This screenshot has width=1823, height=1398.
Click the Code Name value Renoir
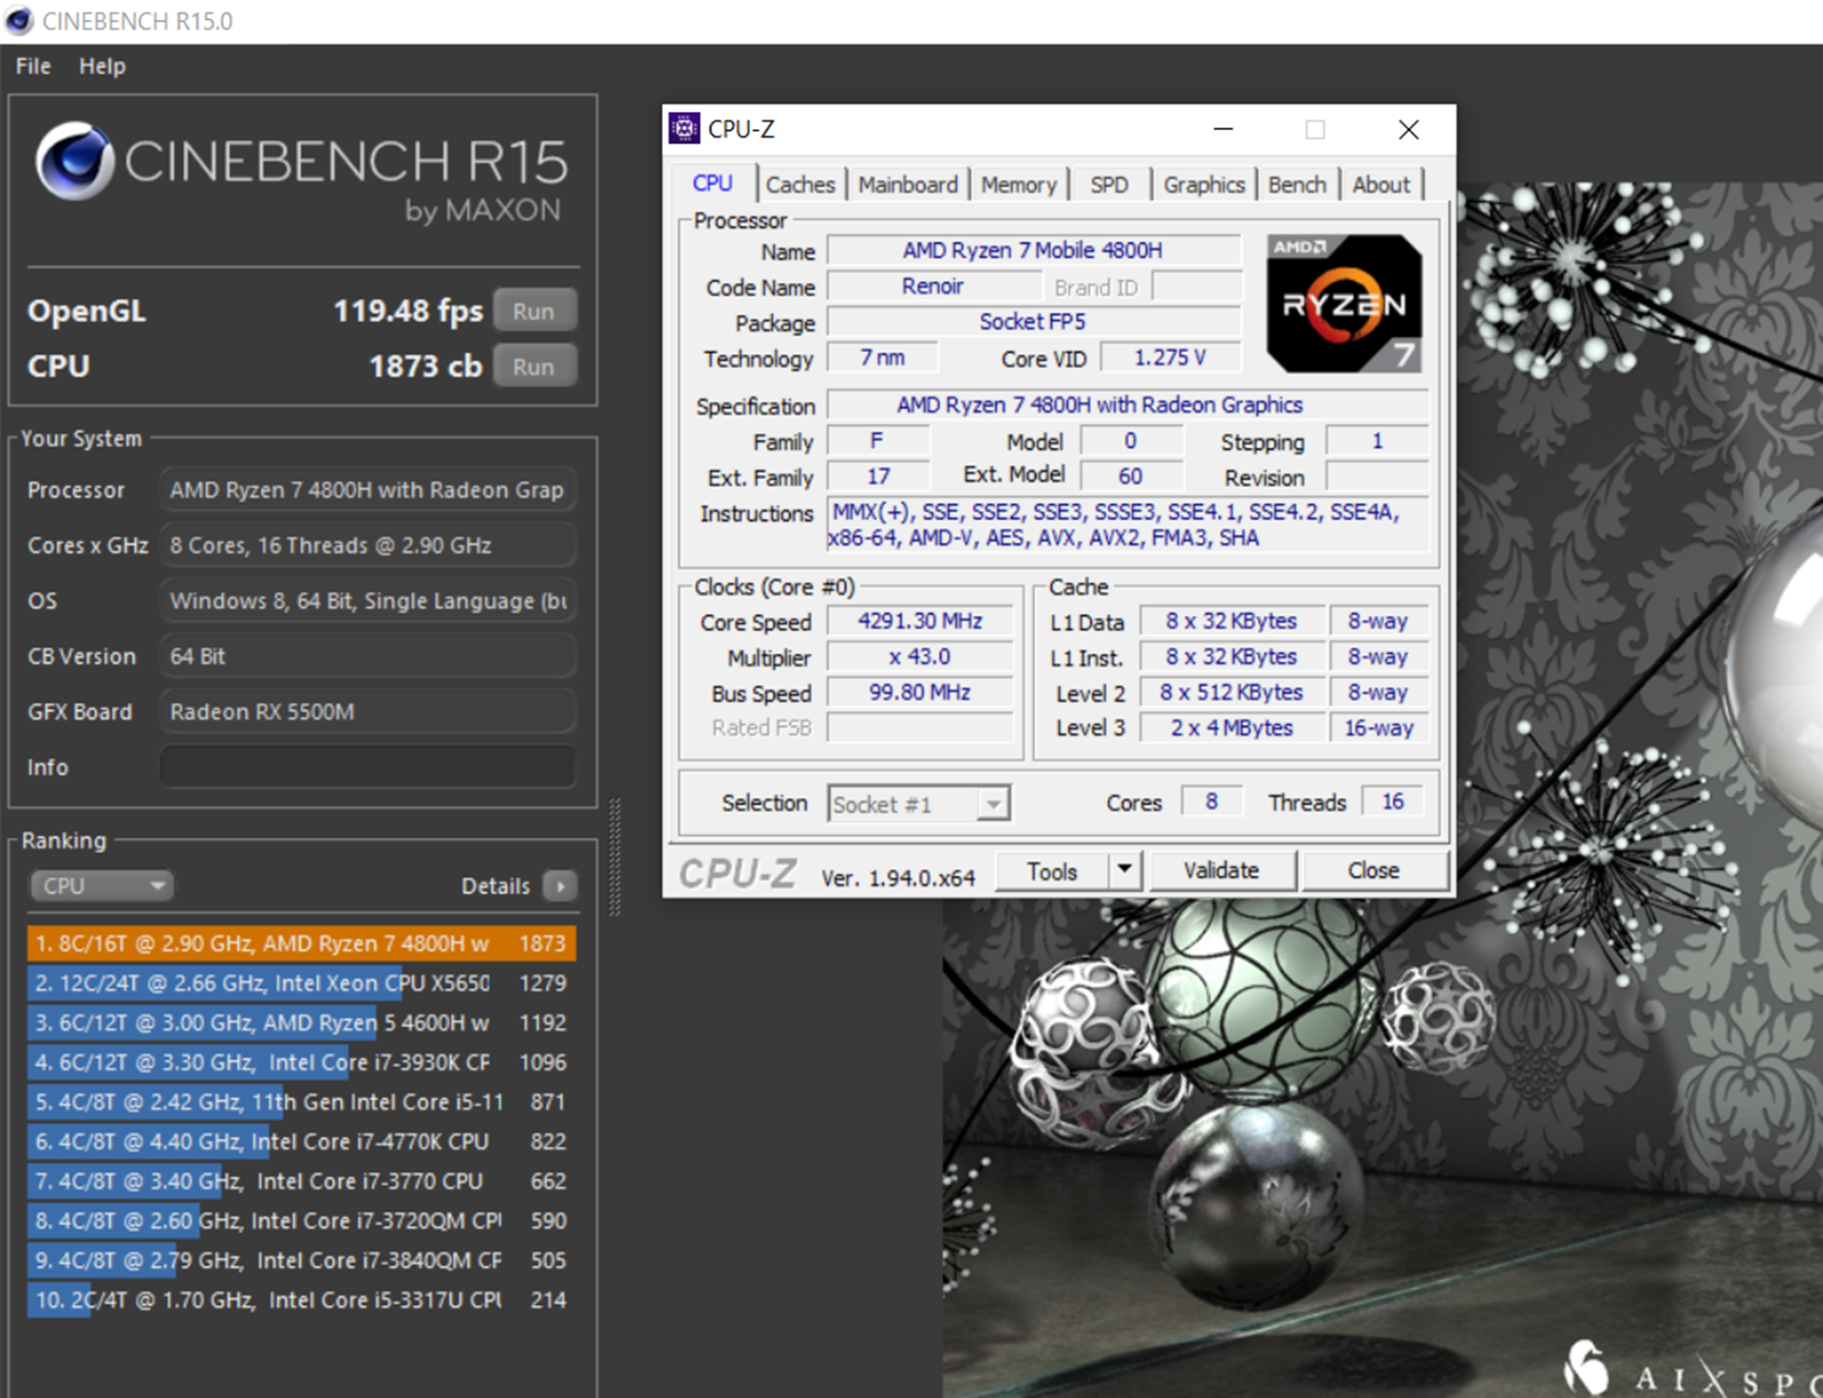(x=933, y=286)
